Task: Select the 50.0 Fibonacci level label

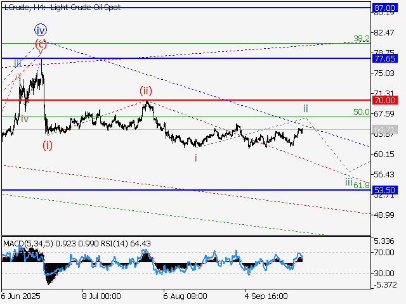Action: pos(361,112)
